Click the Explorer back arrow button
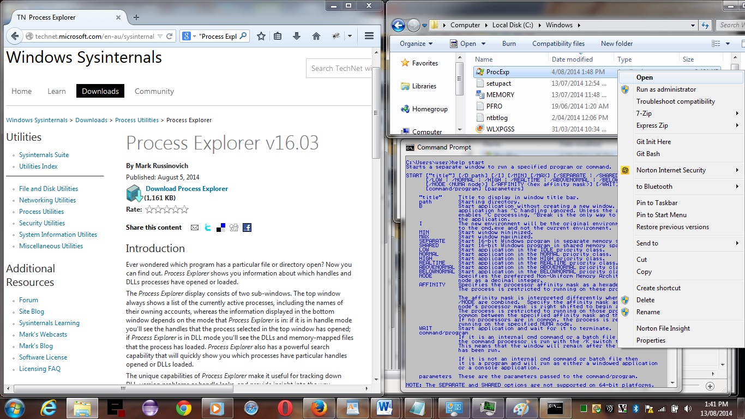The image size is (745, 419). point(398,25)
